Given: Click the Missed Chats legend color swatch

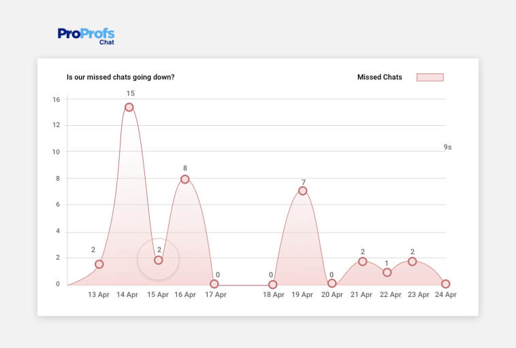Looking at the screenshot, I should 430,77.
